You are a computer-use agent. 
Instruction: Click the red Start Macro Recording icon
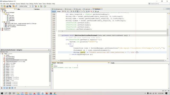(x=91, y=11)
